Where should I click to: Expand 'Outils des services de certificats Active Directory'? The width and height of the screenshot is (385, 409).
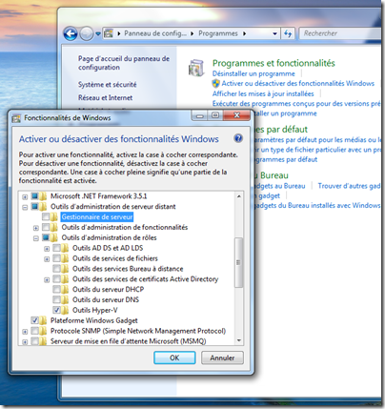[x=47, y=280]
